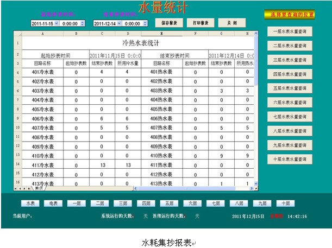Select the 401冷水表 cell

(x=42, y=72)
